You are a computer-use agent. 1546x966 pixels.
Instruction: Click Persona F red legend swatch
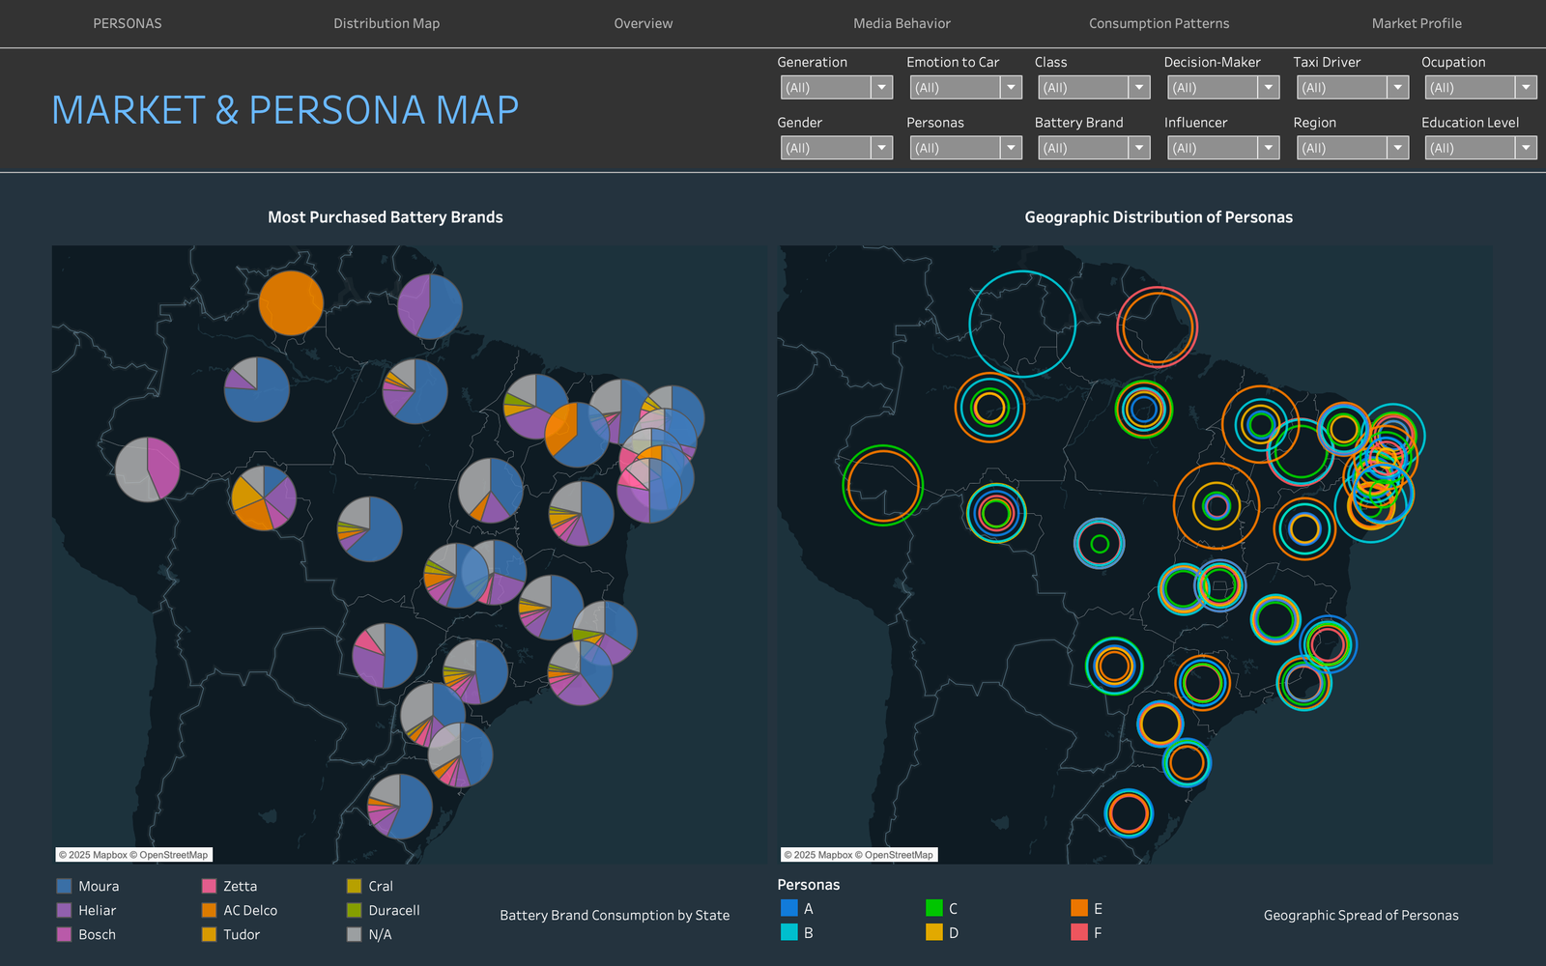pos(1079,932)
